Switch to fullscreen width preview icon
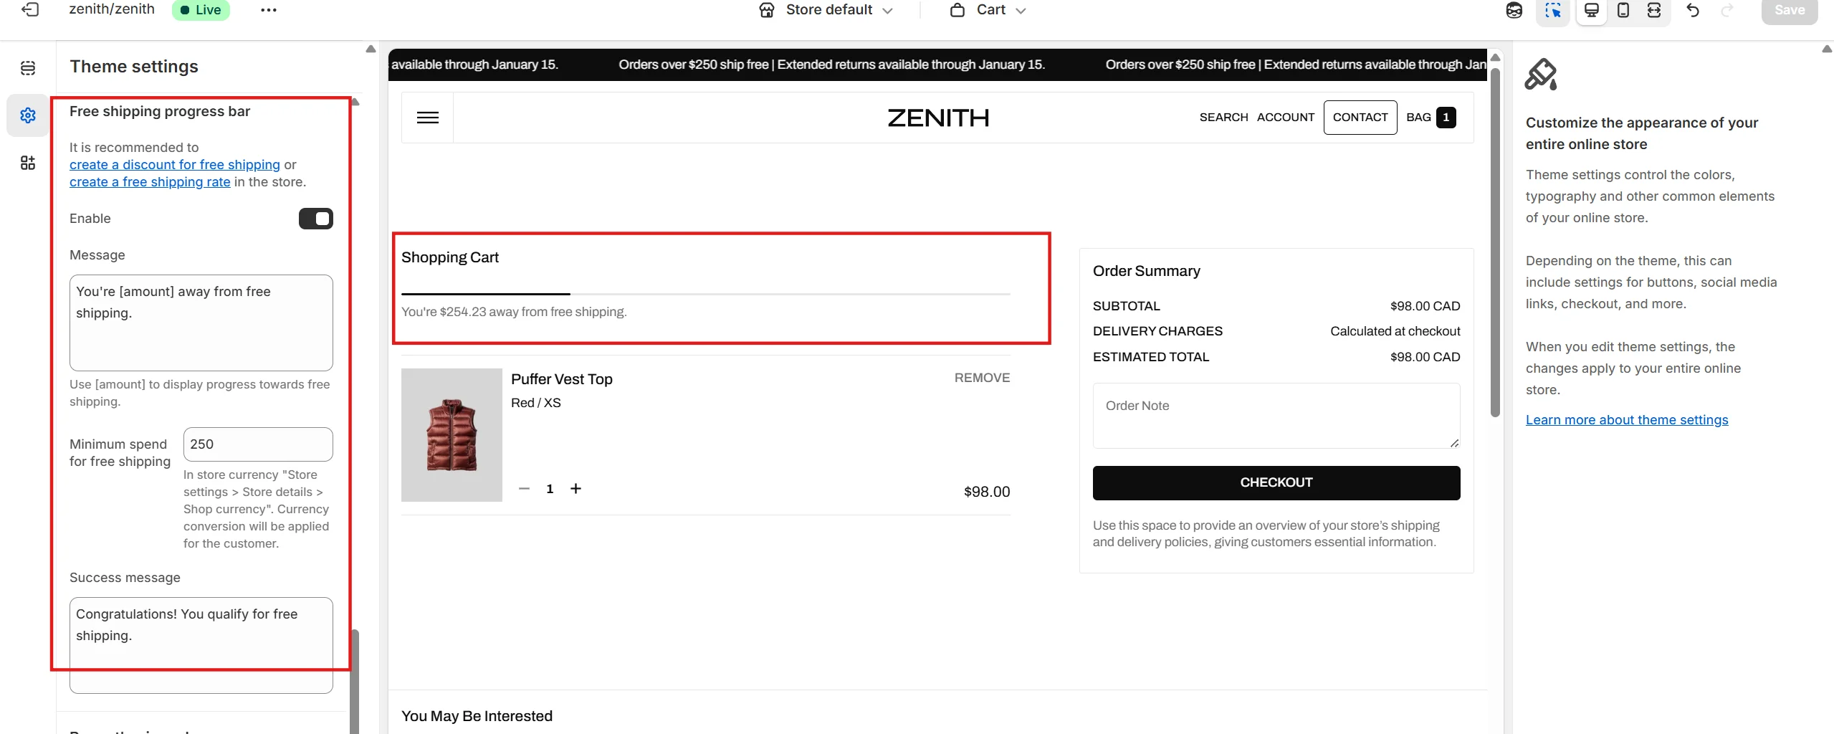This screenshot has height=734, width=1834. tap(1654, 11)
